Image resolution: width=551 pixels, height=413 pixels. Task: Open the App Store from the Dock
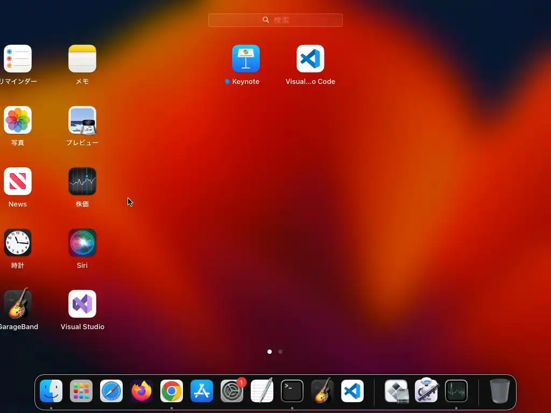202,391
